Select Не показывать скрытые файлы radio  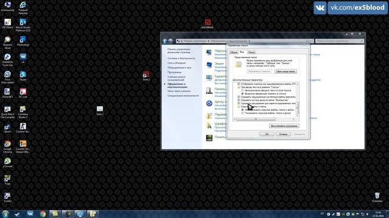243,110
